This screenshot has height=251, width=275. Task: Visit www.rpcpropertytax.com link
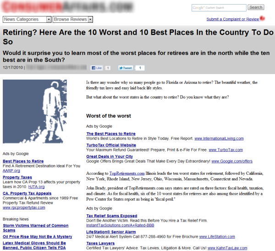pyautogui.click(x=24, y=208)
